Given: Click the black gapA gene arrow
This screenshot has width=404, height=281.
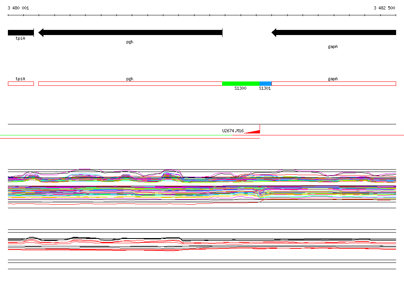Looking at the screenshot, I should (334, 33).
